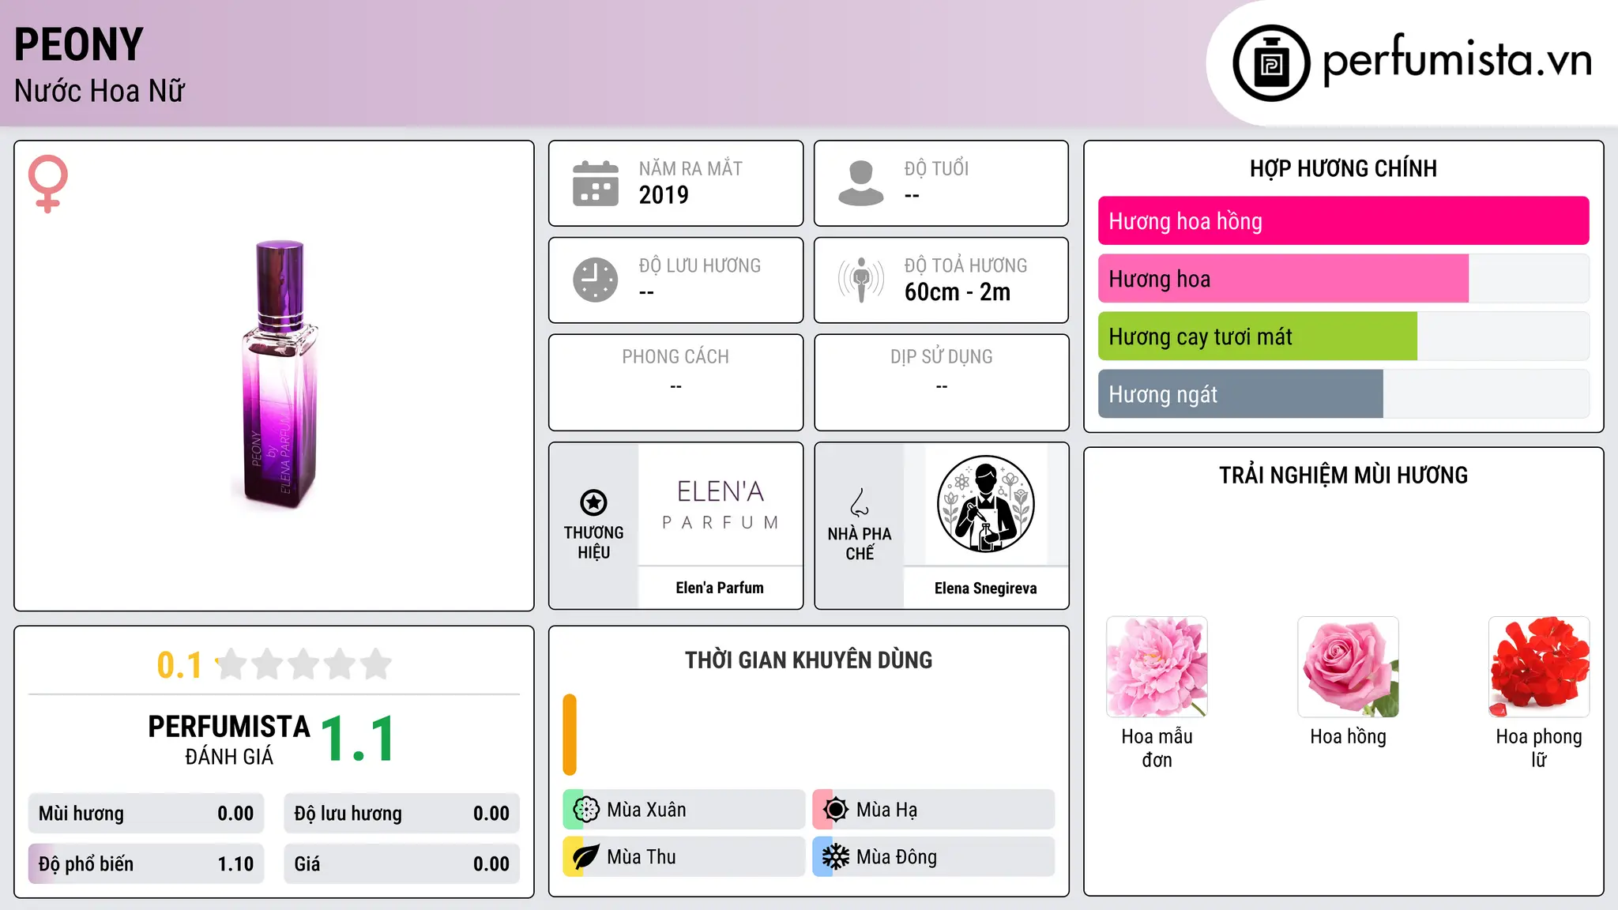Click the orange recommended-time bar
Image resolution: width=1618 pixels, height=910 pixels.
point(570,735)
